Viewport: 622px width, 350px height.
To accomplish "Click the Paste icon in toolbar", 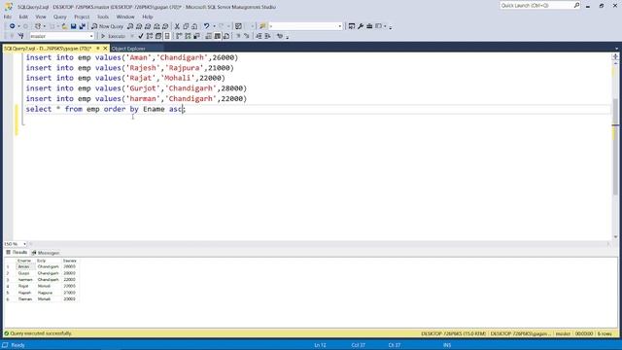I will (194, 26).
